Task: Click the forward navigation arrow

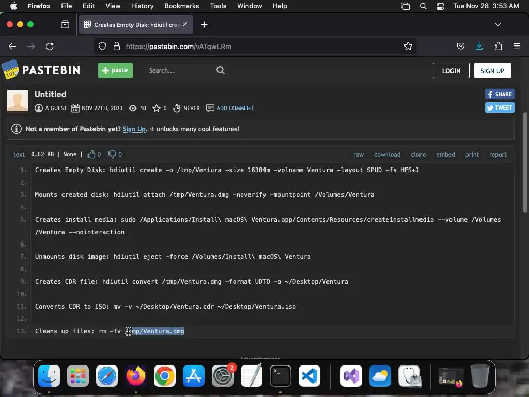Action: coord(31,46)
